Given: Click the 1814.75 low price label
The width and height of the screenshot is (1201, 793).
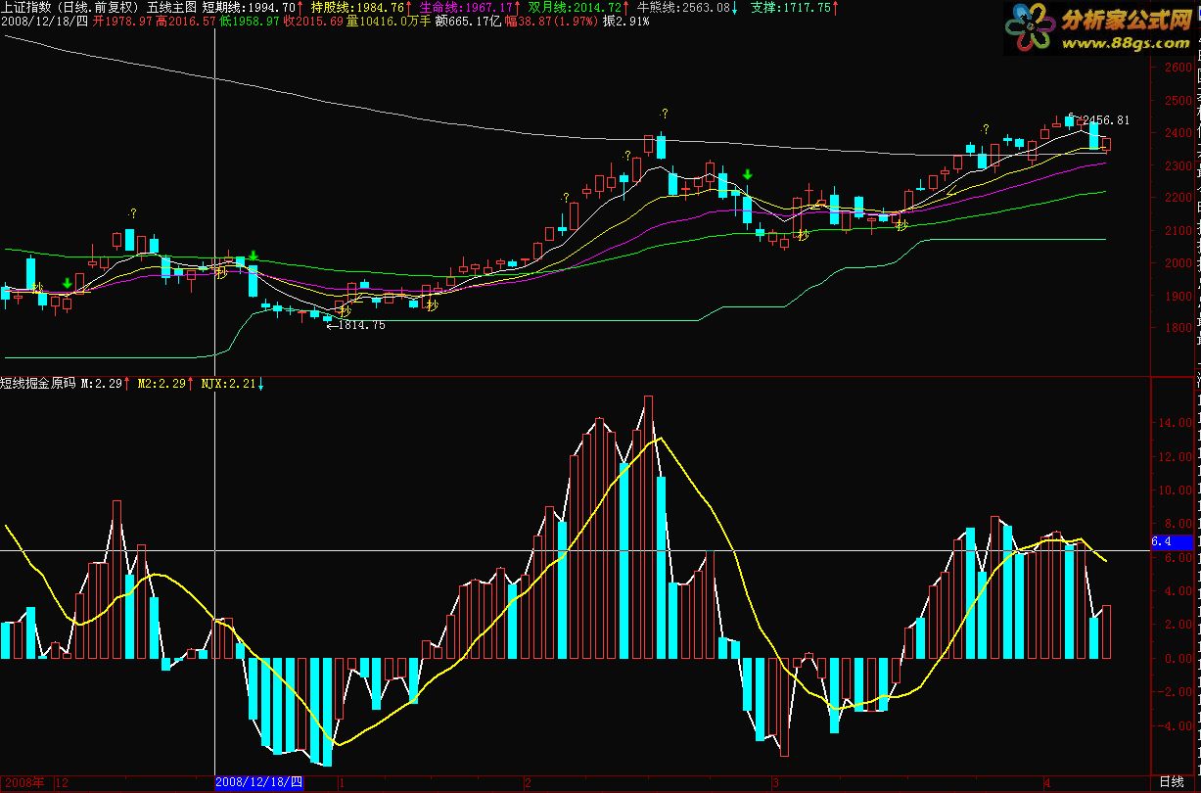Looking at the screenshot, I should 359,325.
